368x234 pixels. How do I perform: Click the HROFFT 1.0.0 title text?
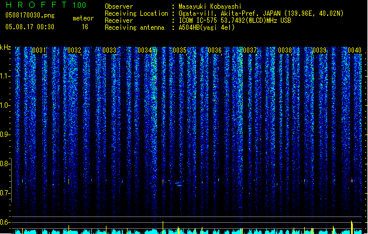46,5
